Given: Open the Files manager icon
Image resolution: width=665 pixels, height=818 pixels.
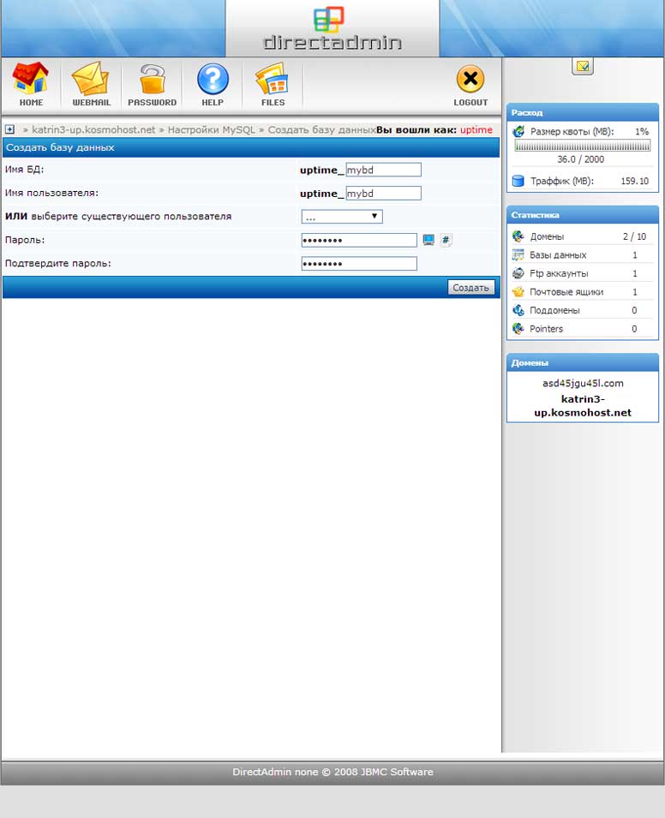Looking at the screenshot, I should coord(273,81).
